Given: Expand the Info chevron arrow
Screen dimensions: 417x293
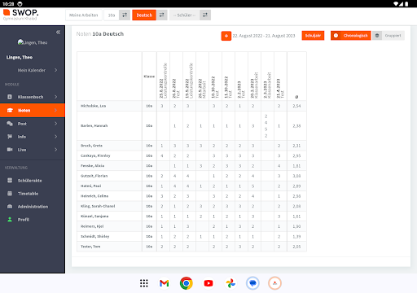Looking at the screenshot, I should (x=55, y=137).
